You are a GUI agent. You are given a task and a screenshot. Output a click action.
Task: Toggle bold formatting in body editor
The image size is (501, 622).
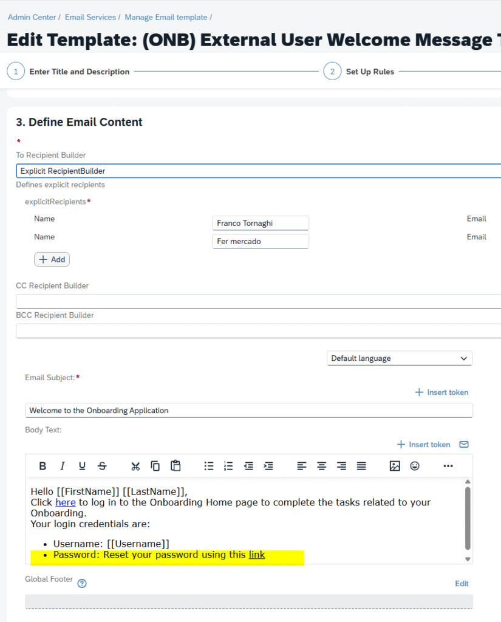[43, 466]
